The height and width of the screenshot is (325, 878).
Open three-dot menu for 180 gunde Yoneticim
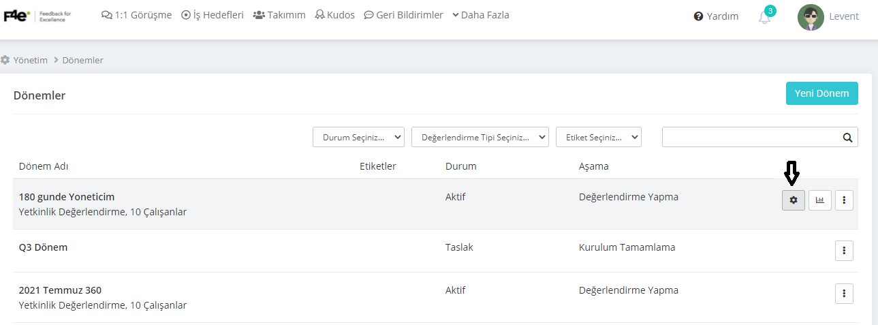[x=844, y=200]
